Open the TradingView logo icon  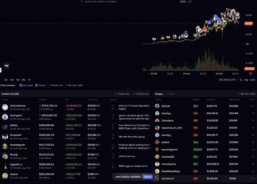click(x=6, y=66)
